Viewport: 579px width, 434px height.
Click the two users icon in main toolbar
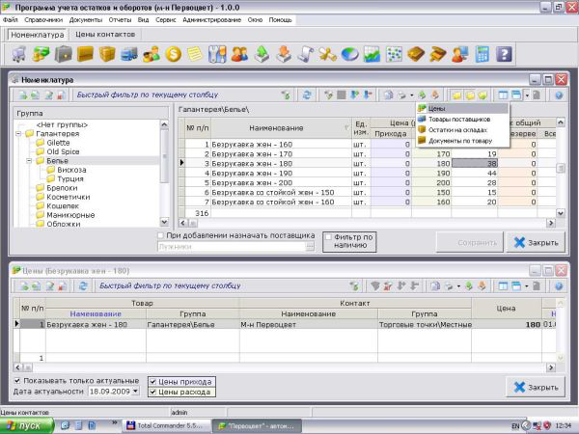pos(239,55)
